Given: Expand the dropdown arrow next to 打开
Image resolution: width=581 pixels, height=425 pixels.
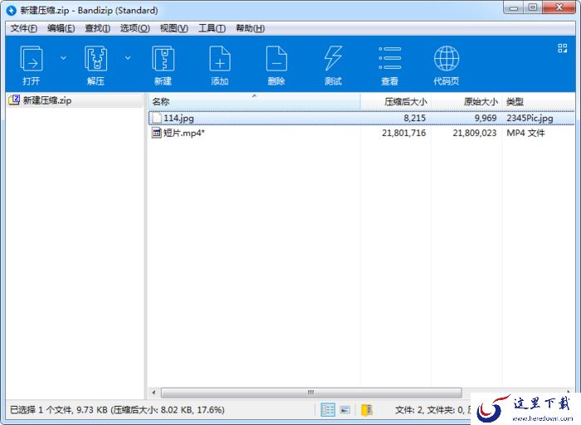Looking at the screenshot, I should click(x=63, y=58).
